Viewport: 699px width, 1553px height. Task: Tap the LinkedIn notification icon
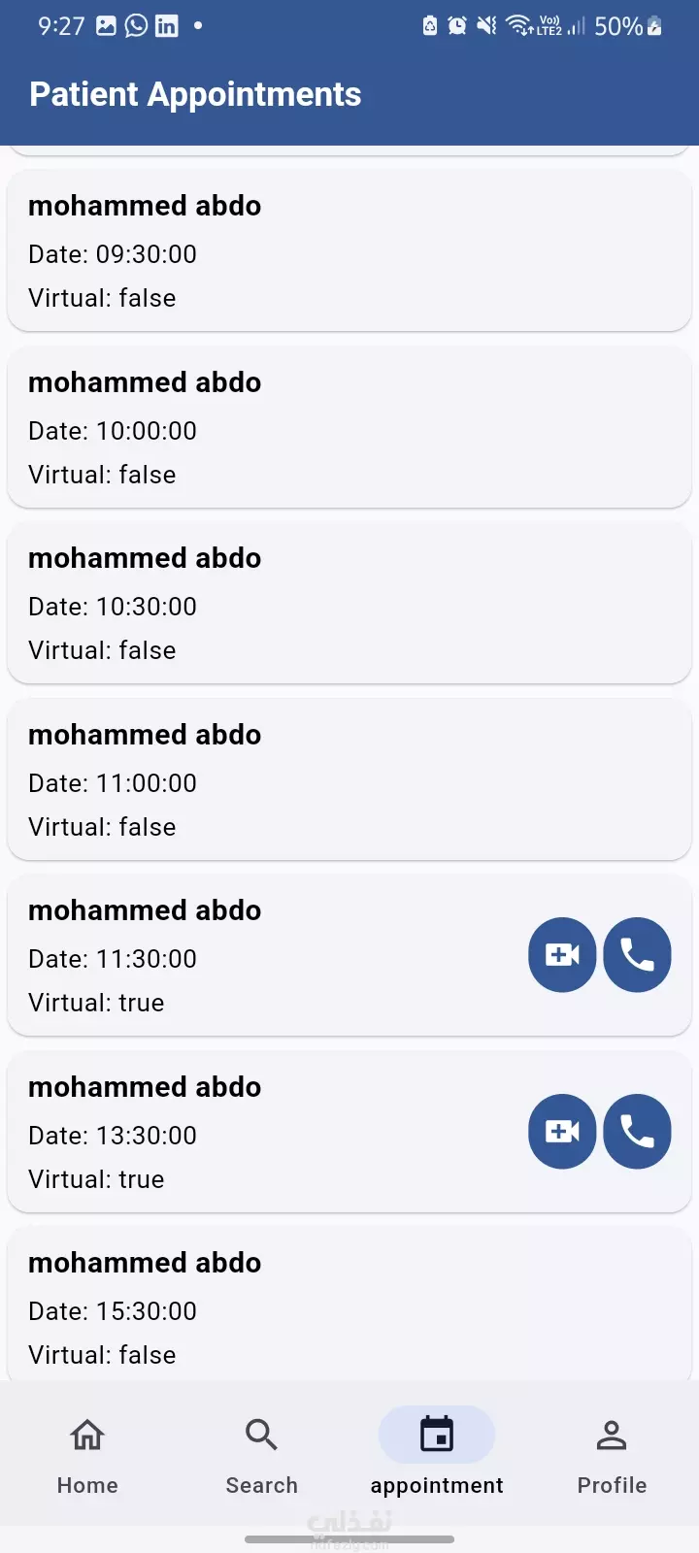point(167,26)
